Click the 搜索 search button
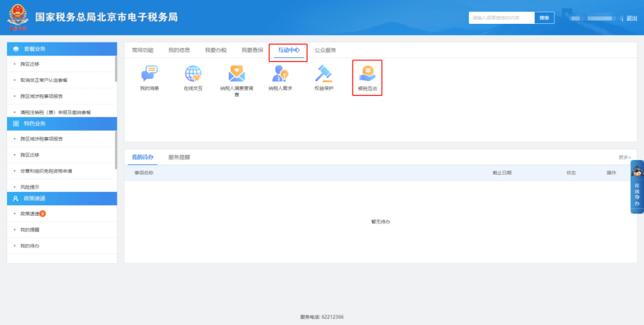 pyautogui.click(x=544, y=18)
